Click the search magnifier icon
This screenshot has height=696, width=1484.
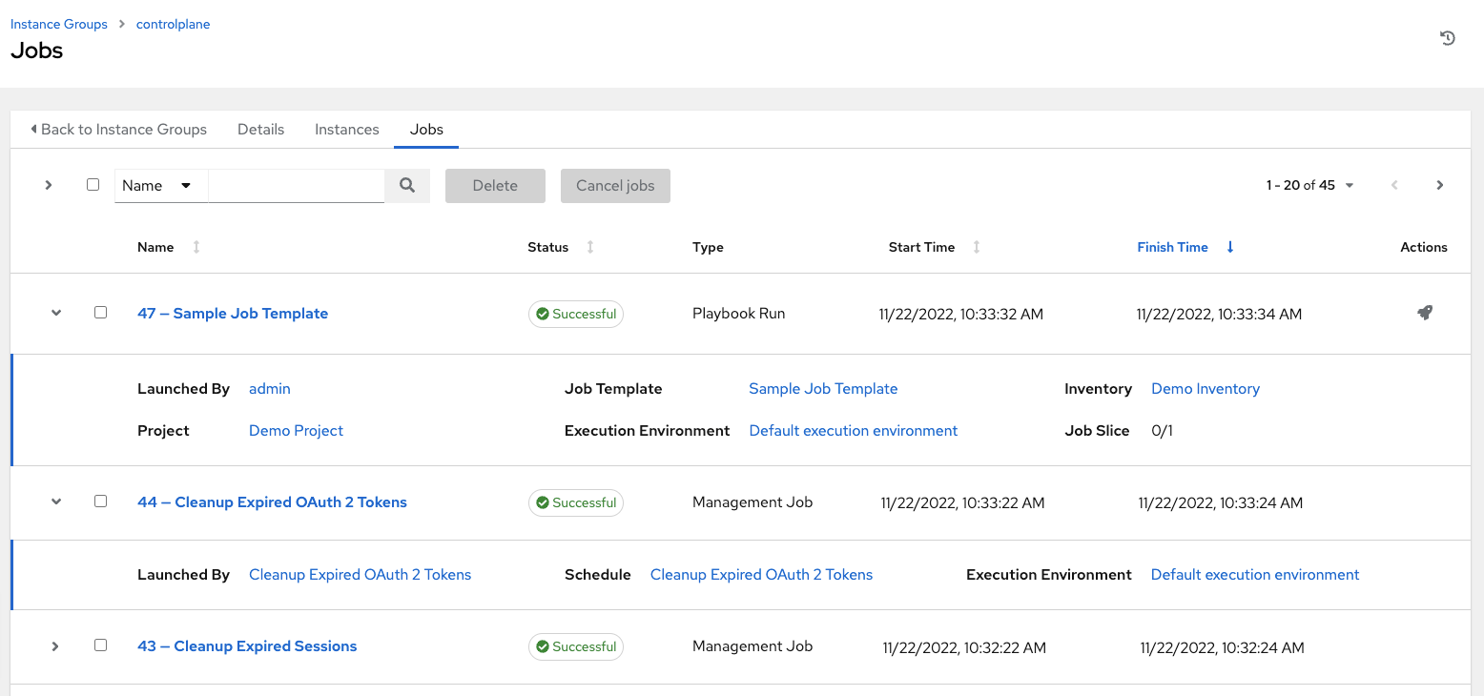[x=407, y=185]
